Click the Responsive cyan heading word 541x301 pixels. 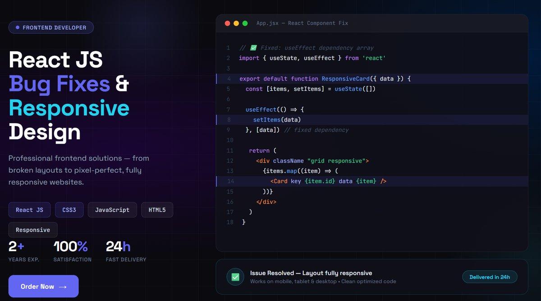click(69, 108)
